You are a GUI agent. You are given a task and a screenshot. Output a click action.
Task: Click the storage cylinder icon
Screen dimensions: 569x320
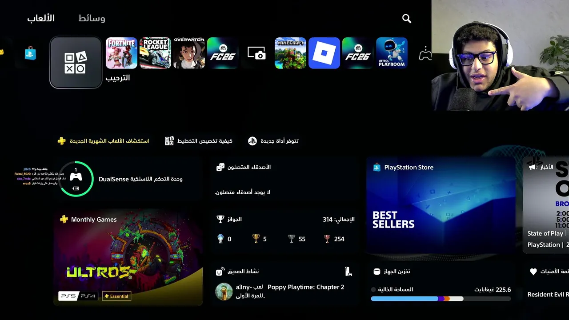click(x=377, y=271)
